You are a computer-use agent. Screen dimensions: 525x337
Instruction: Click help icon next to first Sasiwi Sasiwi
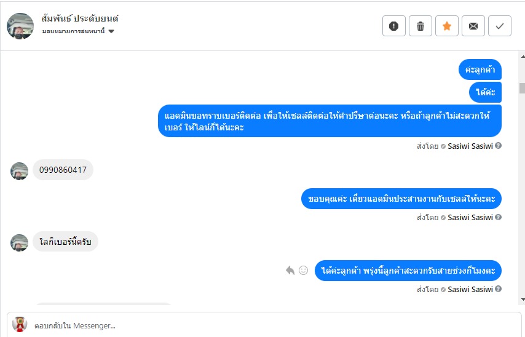coord(499,146)
